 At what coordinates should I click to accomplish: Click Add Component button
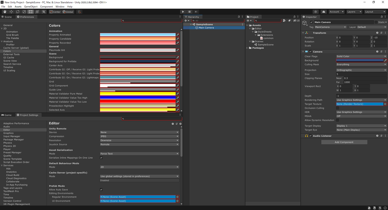point(344,142)
